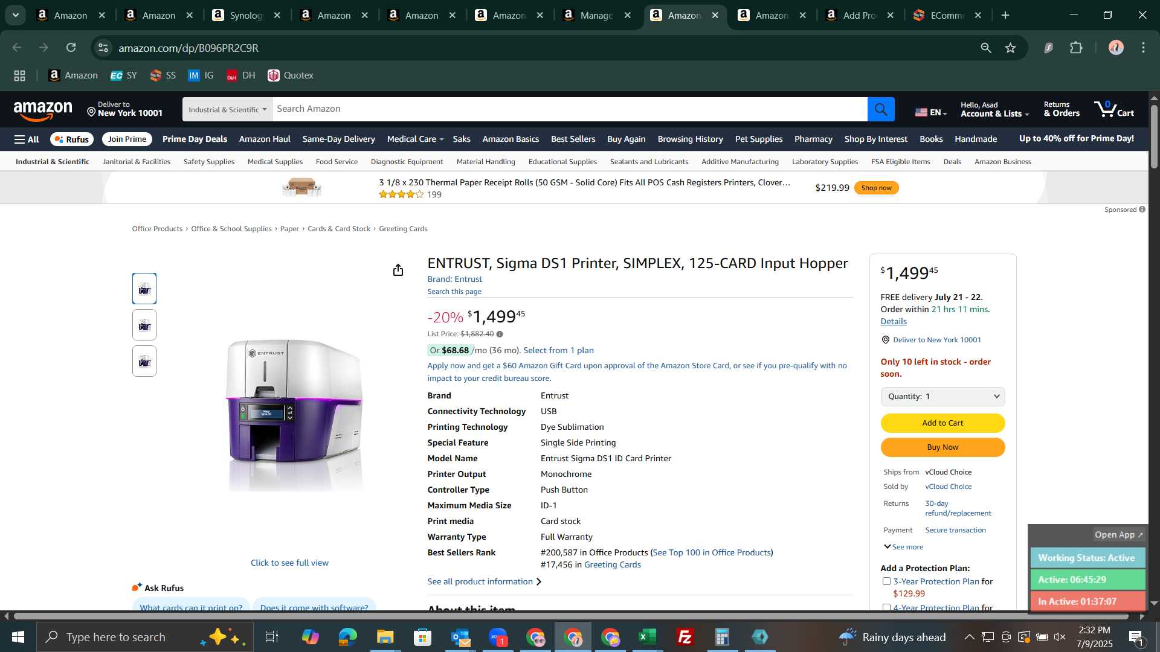This screenshot has height=652, width=1160.
Task: Click Buy Now button
Action: pyautogui.click(x=942, y=447)
